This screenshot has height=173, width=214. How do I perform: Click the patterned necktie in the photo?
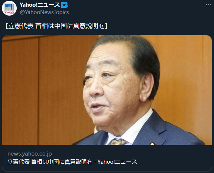119,141
